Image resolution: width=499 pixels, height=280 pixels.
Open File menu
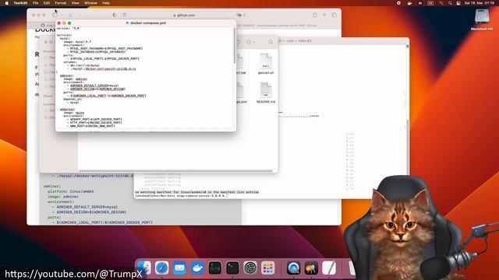[x=35, y=3]
